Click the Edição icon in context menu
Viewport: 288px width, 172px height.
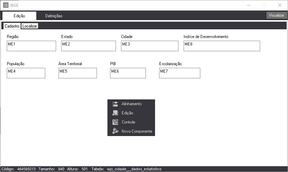[x=115, y=113]
